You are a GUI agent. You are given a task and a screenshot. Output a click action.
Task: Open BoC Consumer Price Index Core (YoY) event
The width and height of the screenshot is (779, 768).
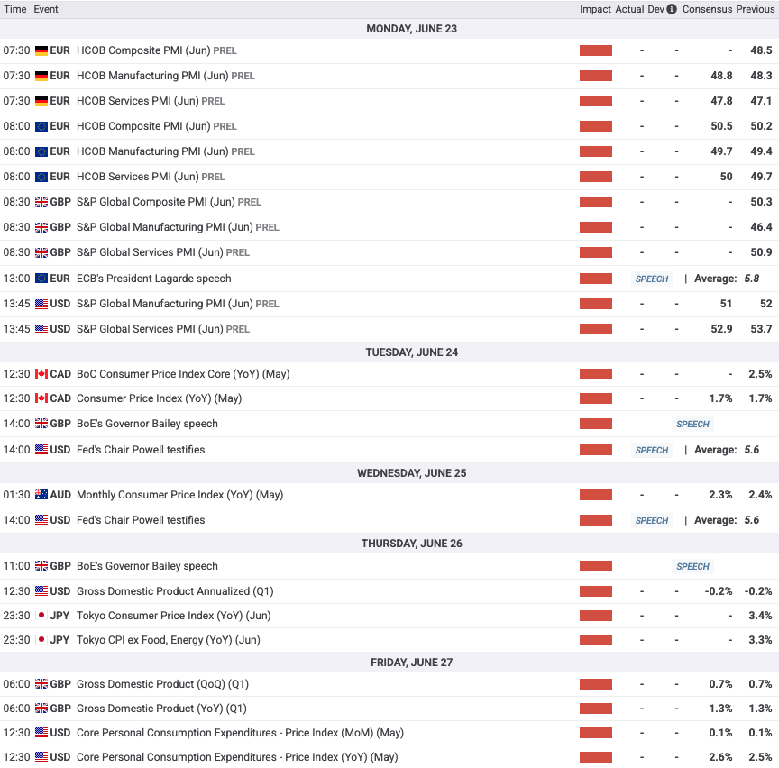coord(183,374)
